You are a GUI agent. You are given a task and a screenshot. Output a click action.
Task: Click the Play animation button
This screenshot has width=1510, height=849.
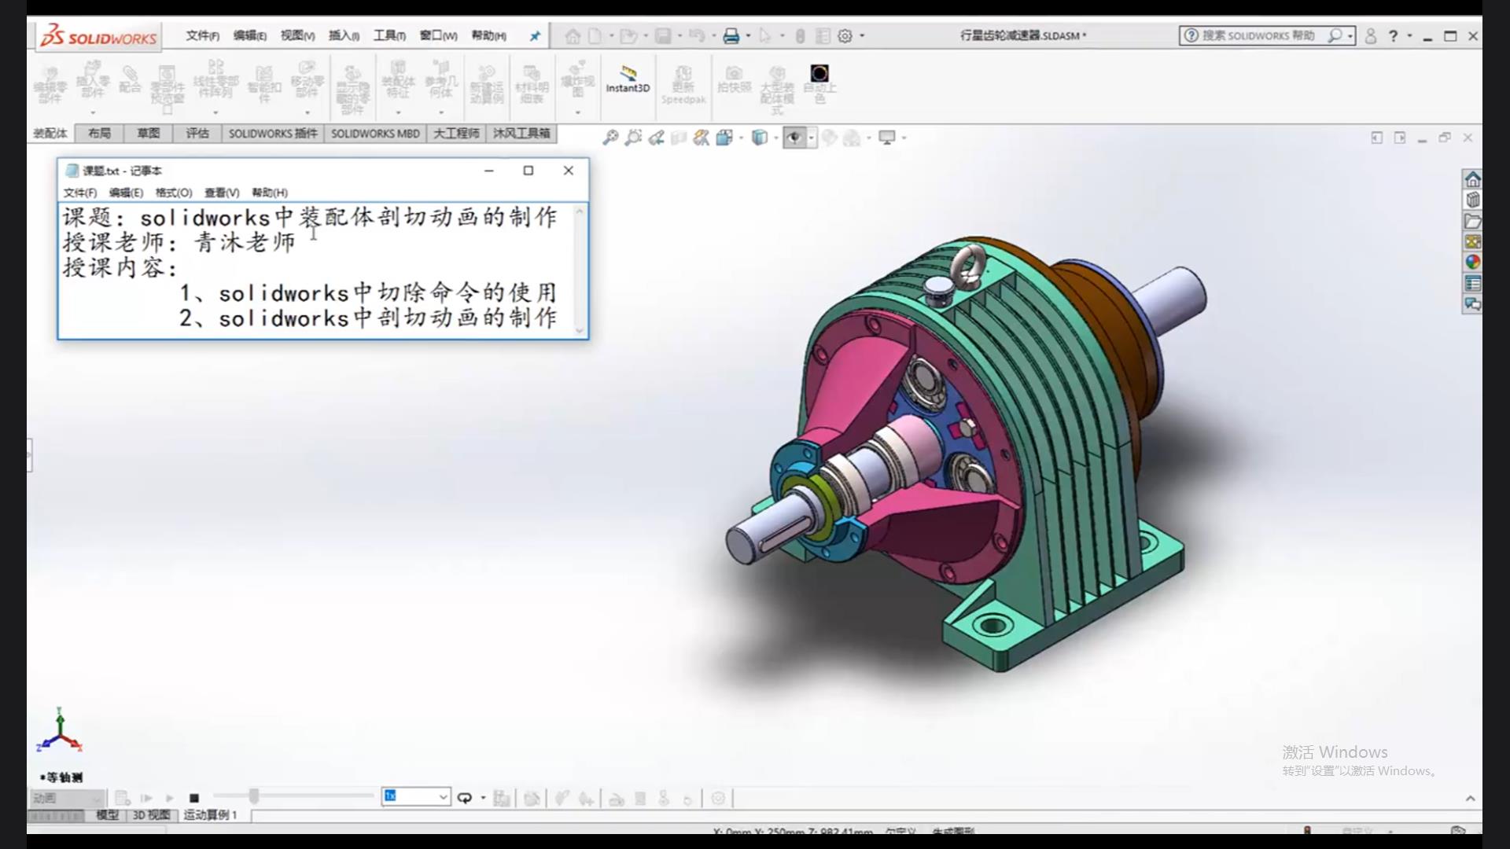[x=170, y=798]
